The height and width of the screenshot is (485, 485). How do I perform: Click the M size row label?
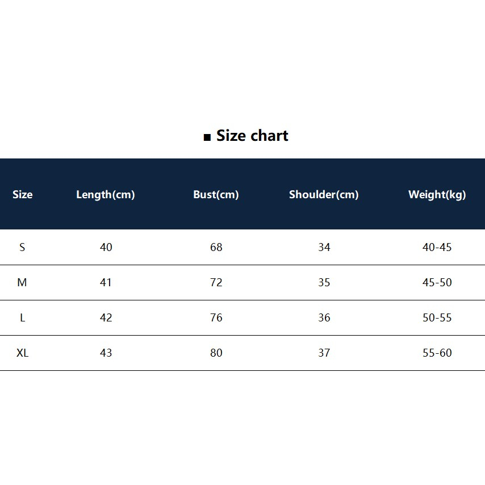(x=22, y=282)
